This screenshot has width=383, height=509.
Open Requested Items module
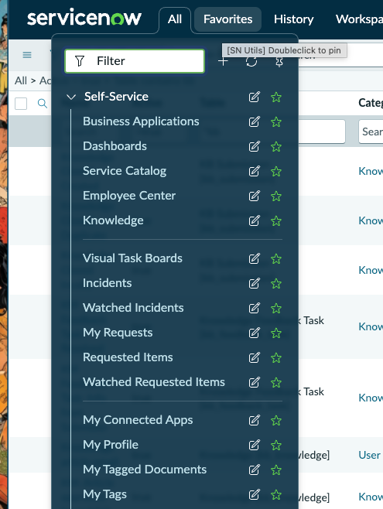(x=128, y=357)
